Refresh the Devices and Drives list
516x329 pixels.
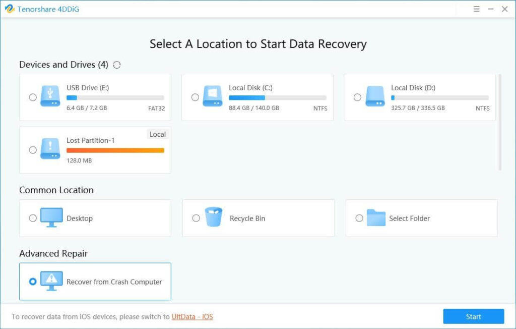click(117, 65)
